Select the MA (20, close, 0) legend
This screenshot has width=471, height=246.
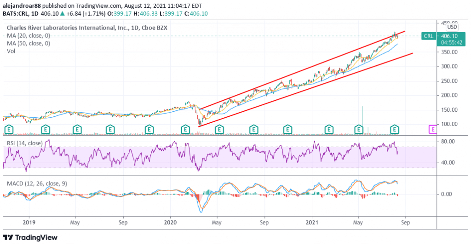pyautogui.click(x=29, y=35)
